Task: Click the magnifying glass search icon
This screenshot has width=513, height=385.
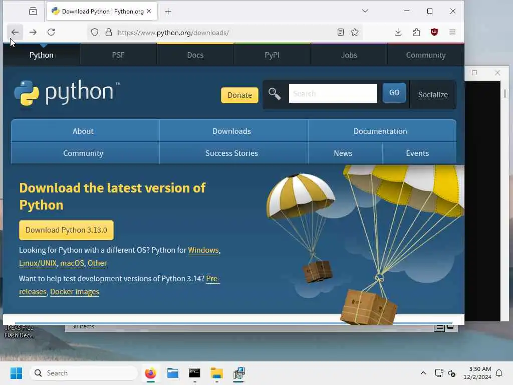Action: tap(275, 94)
